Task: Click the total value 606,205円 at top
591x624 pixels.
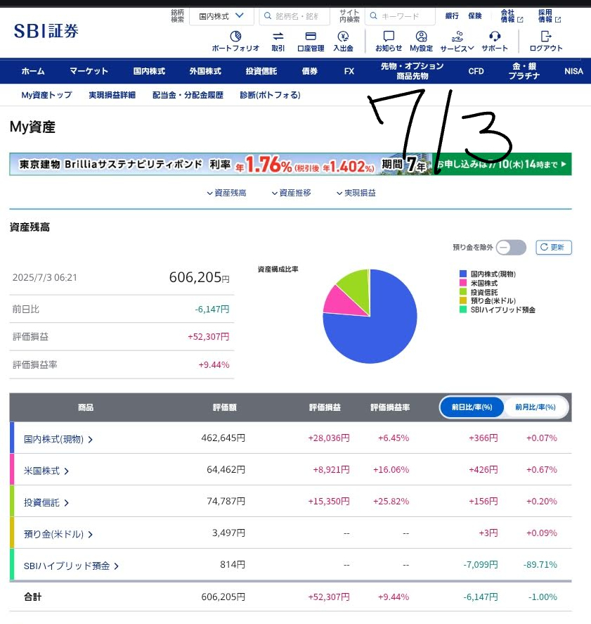Action: point(199,277)
